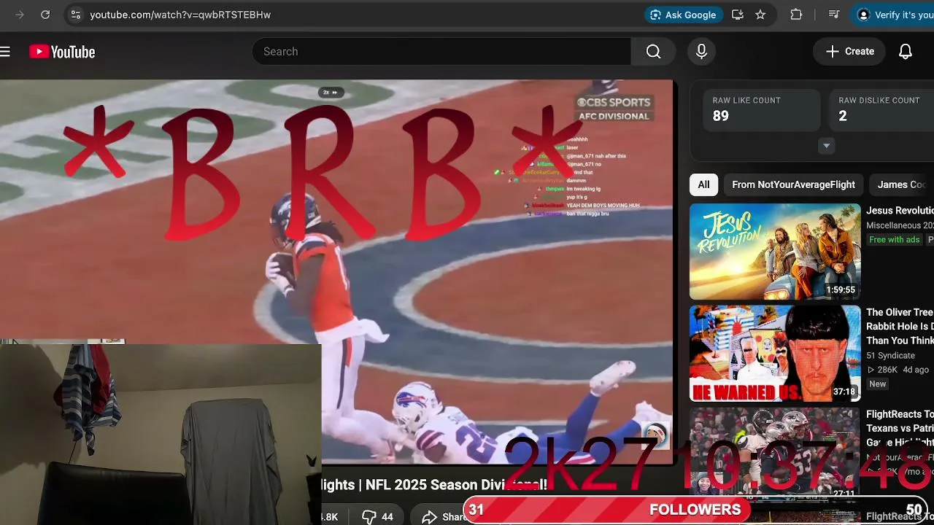
Task: Start voice search with the microphone icon
Action: click(x=701, y=52)
